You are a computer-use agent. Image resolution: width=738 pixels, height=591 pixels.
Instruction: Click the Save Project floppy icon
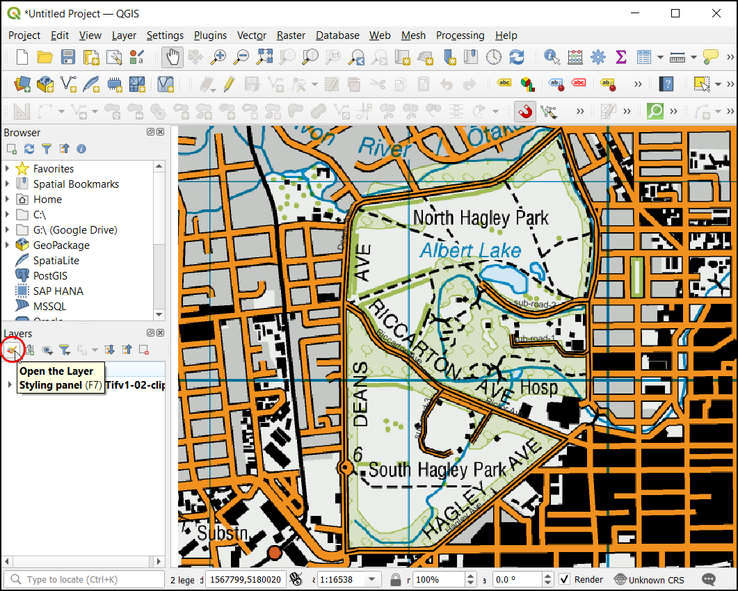tap(67, 57)
